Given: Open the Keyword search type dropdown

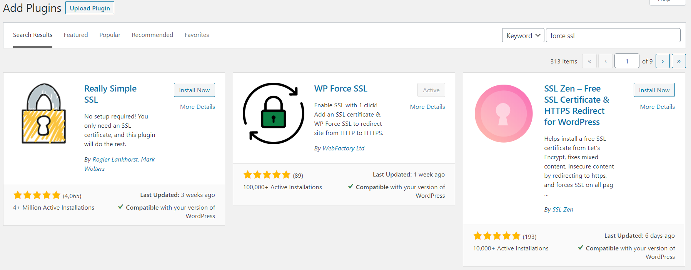Looking at the screenshot, I should (x=523, y=35).
